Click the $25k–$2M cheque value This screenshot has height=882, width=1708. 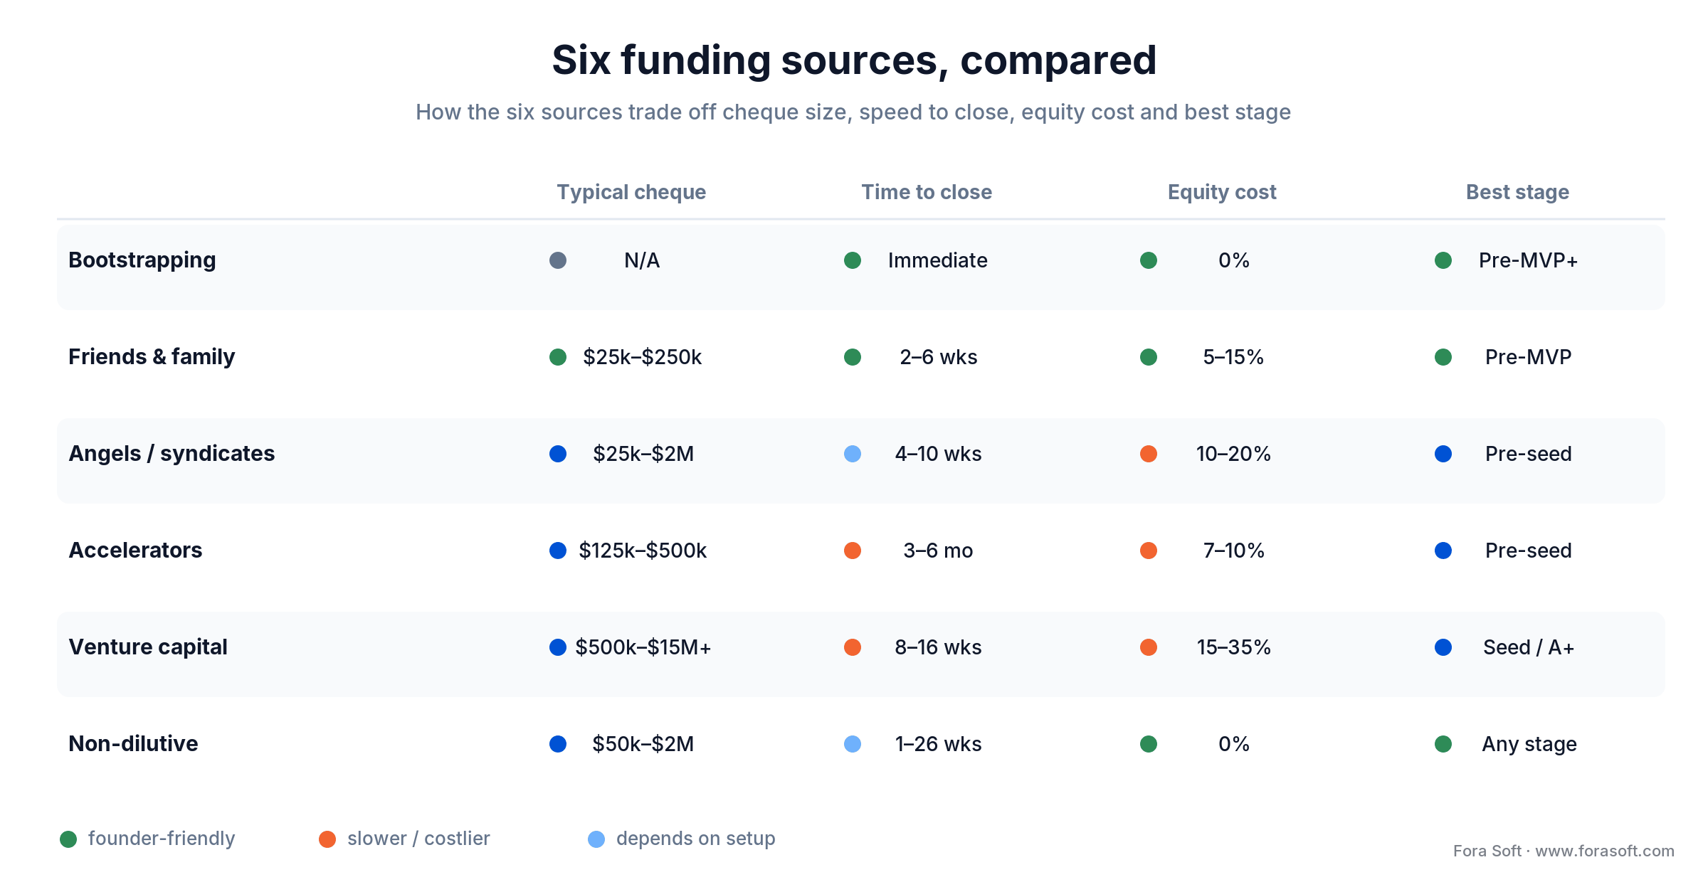(643, 454)
